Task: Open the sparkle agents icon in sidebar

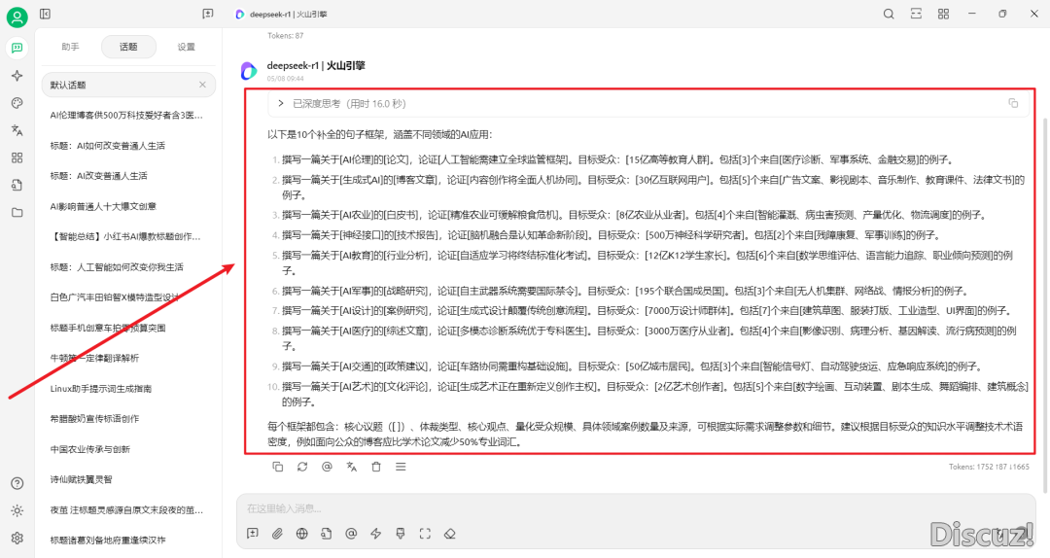Action: click(x=17, y=76)
